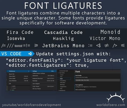Expand the images folder chevron
This screenshot has height=108, width=127.
(x=11, y=88)
